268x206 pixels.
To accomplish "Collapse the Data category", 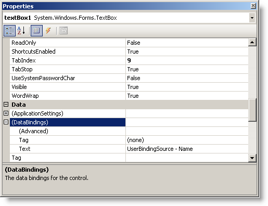I will coord(6,105).
